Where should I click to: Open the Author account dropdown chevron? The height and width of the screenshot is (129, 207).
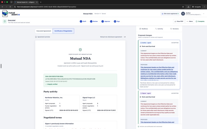click(204, 14)
